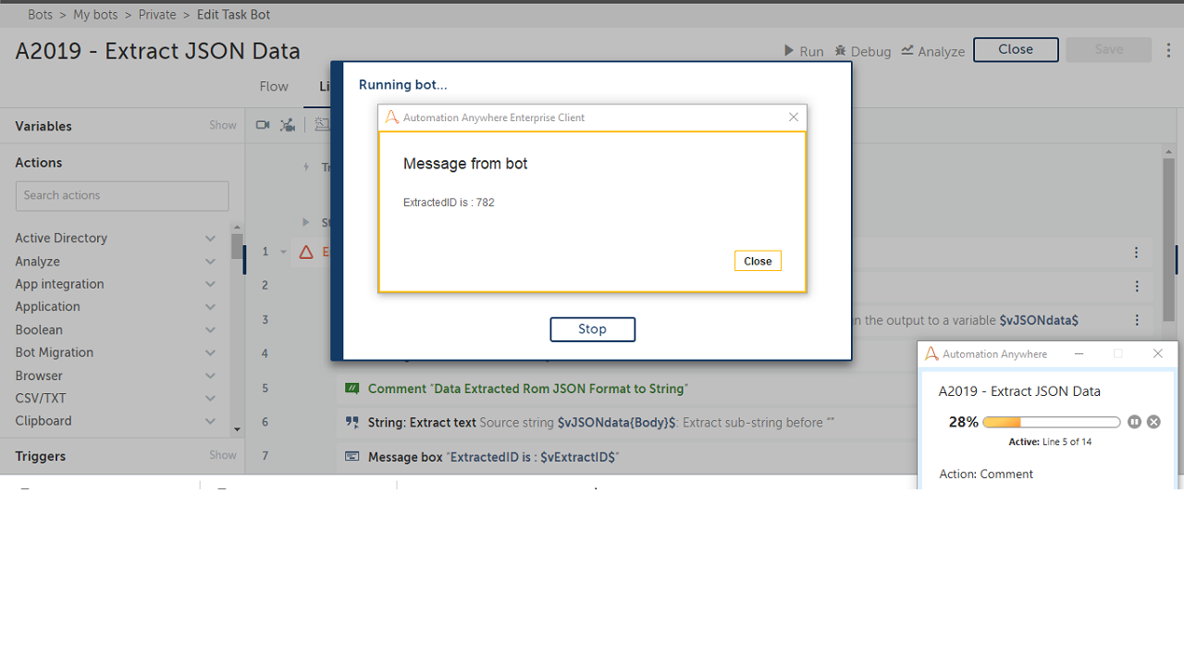The image size is (1184, 666).
Task: Show the Triggers panel
Action: coord(223,455)
